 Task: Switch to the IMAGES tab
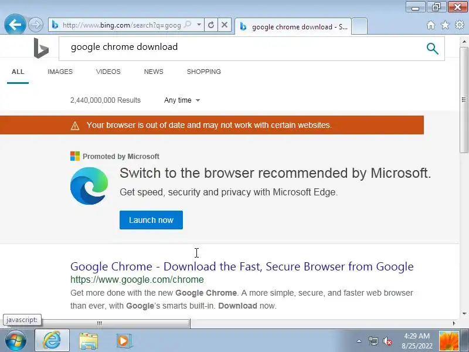point(60,72)
